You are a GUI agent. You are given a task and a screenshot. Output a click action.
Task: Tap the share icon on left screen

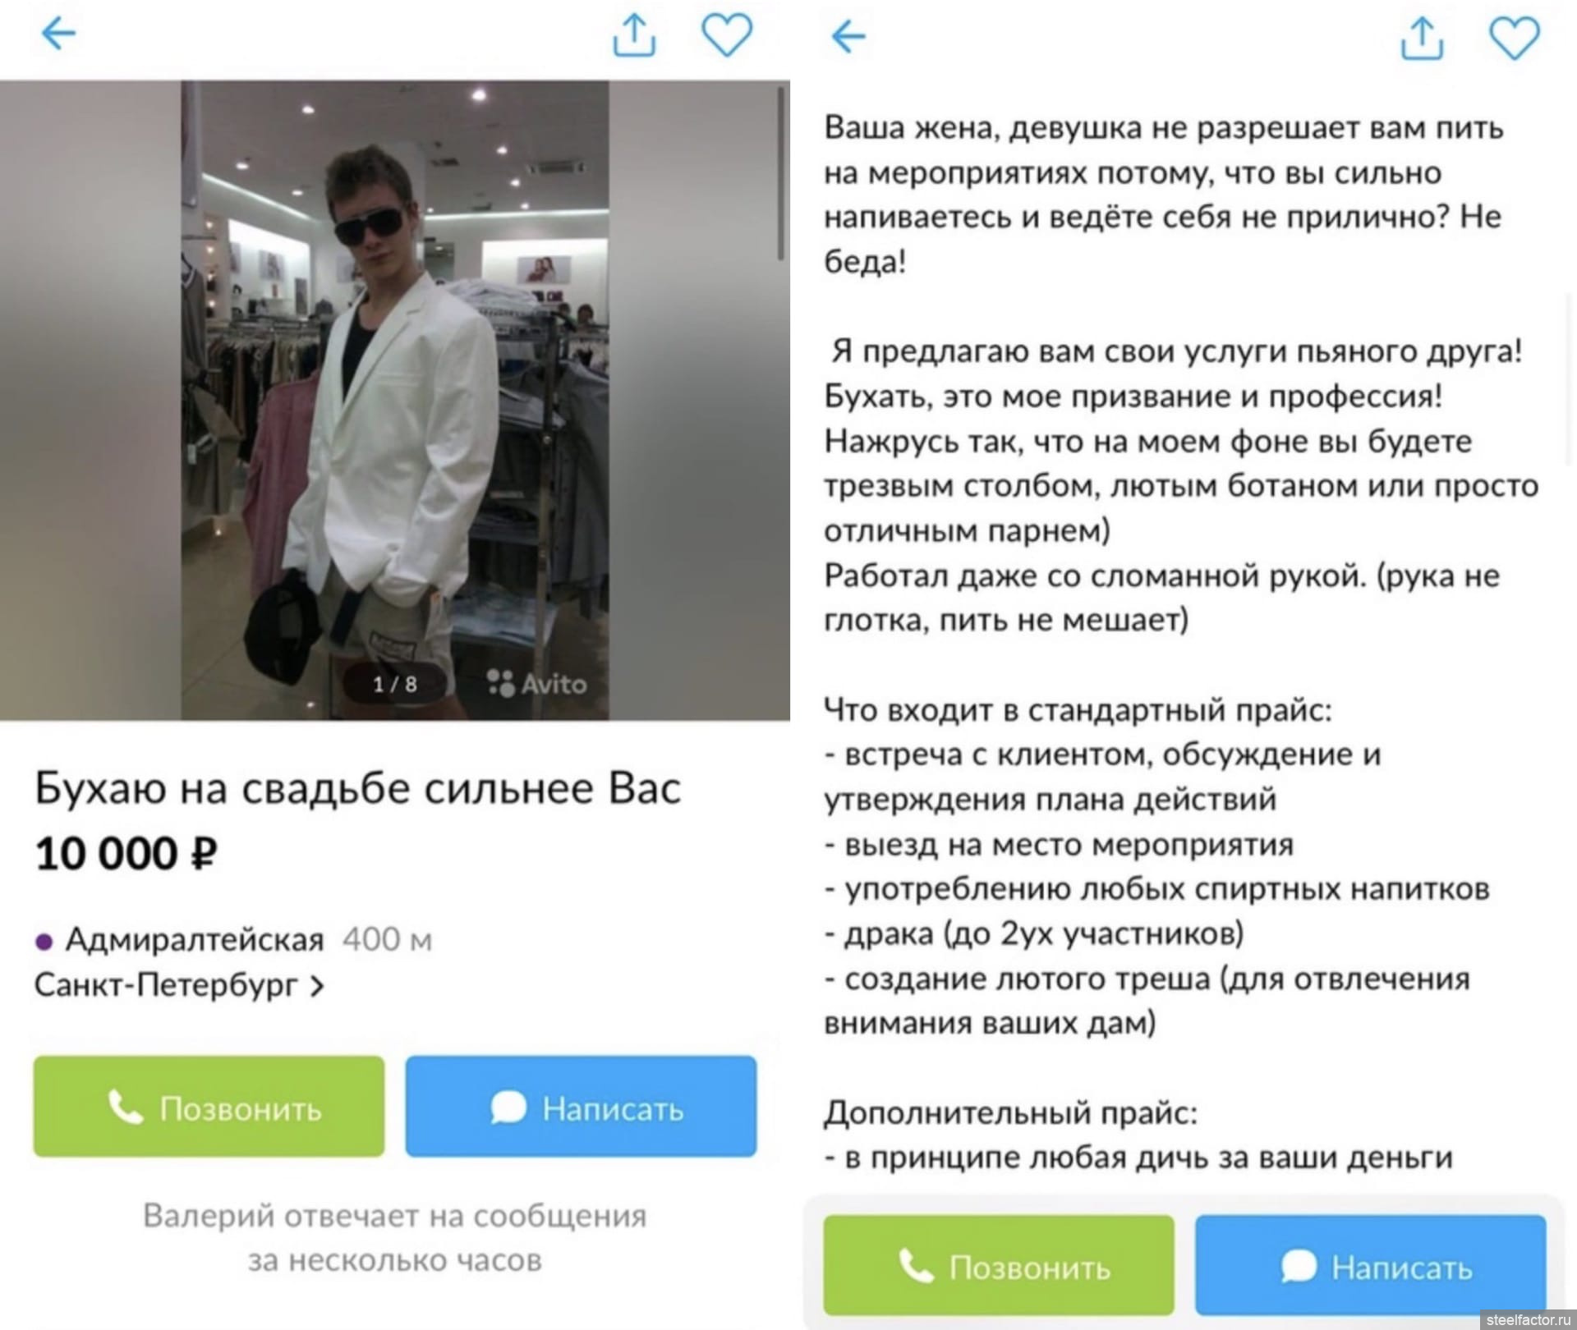[634, 36]
